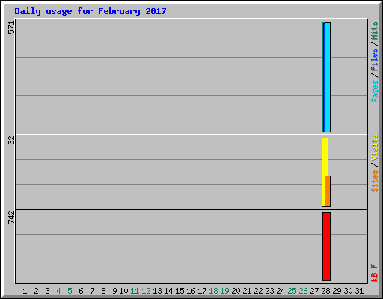Click the orange Sites bar for day 28
Screen dimensions: 383x299
pos(328,191)
